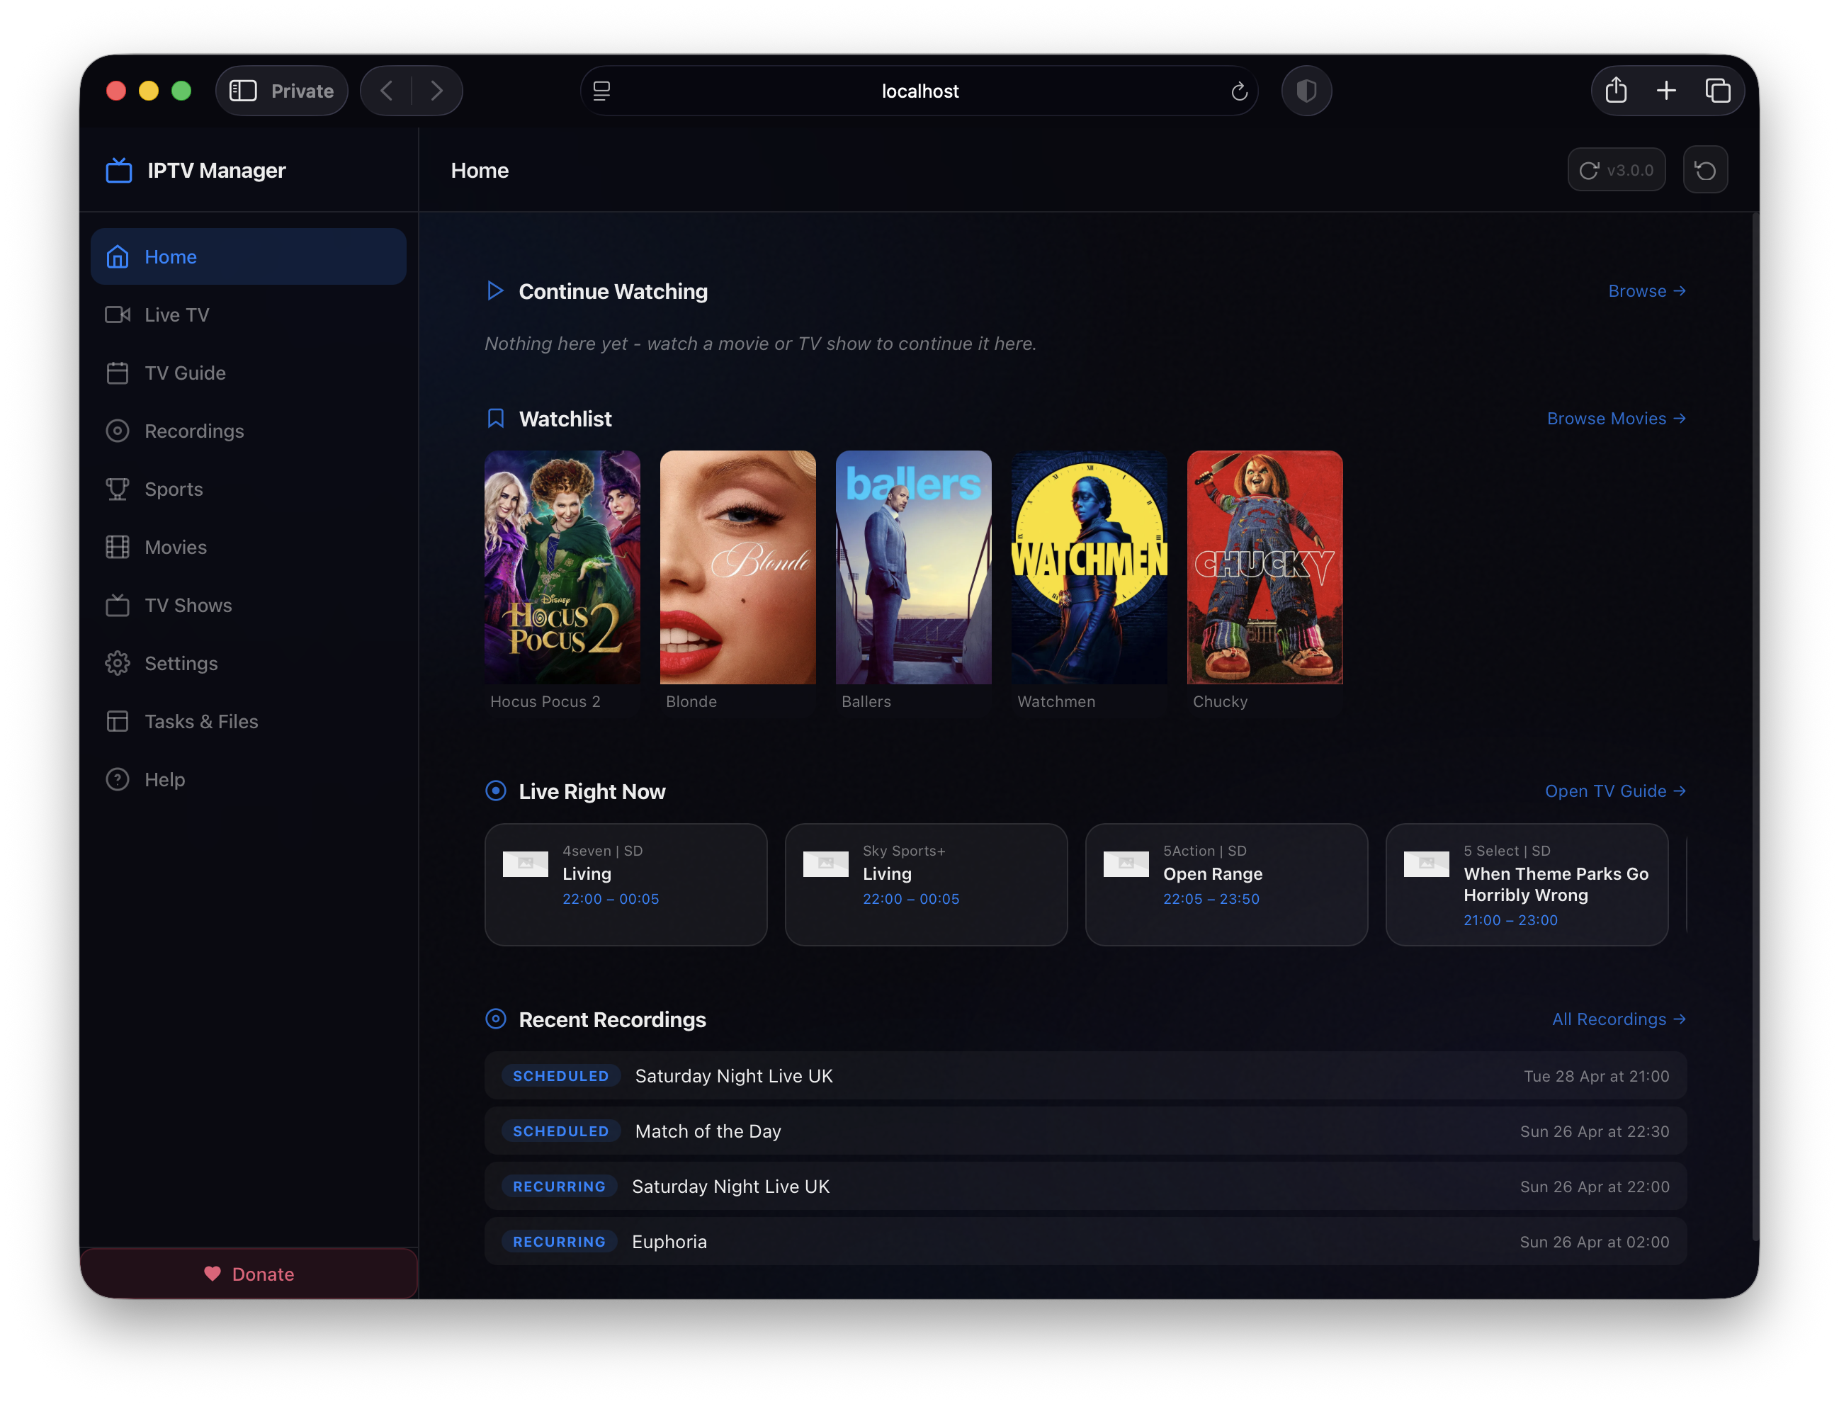Click the channel logo on 5Action card

pos(1126,864)
